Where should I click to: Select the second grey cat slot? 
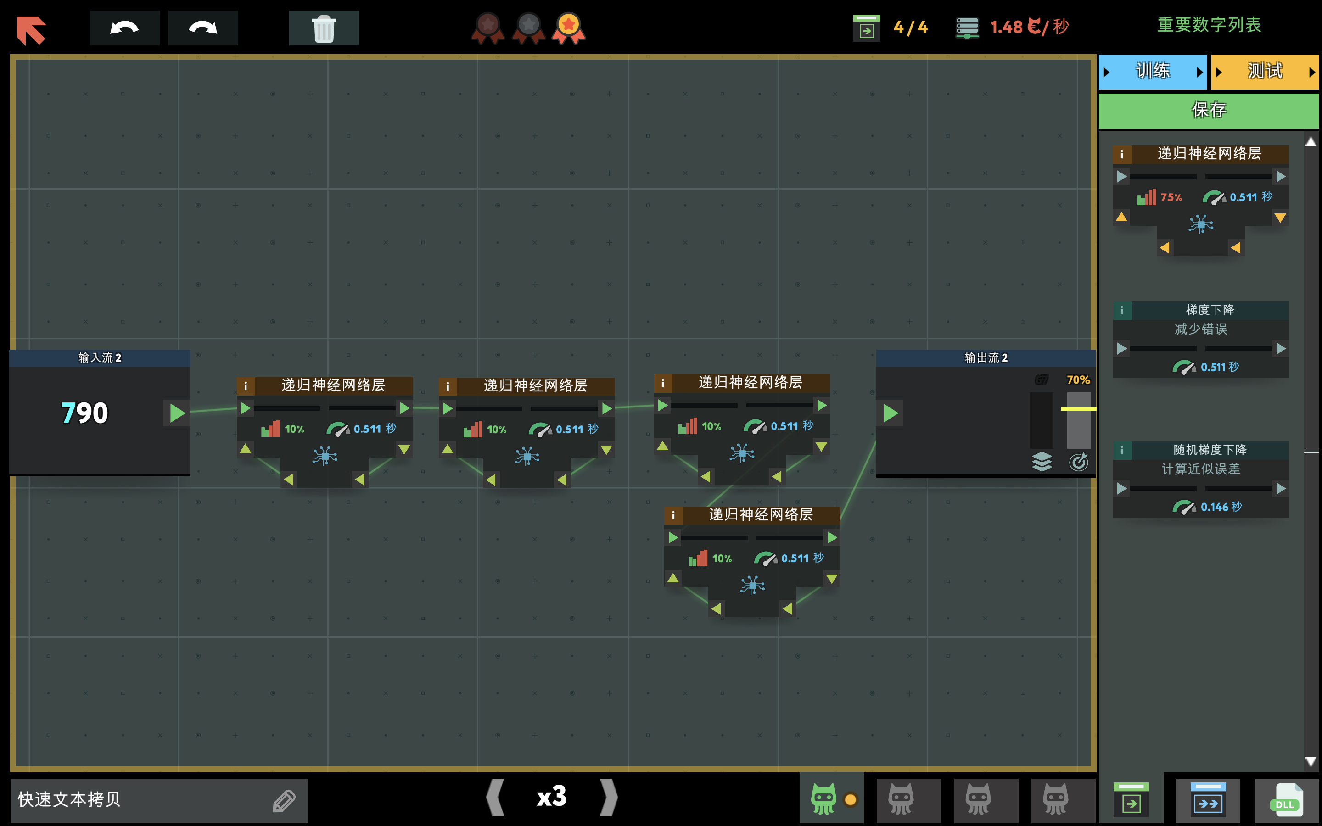point(978,799)
